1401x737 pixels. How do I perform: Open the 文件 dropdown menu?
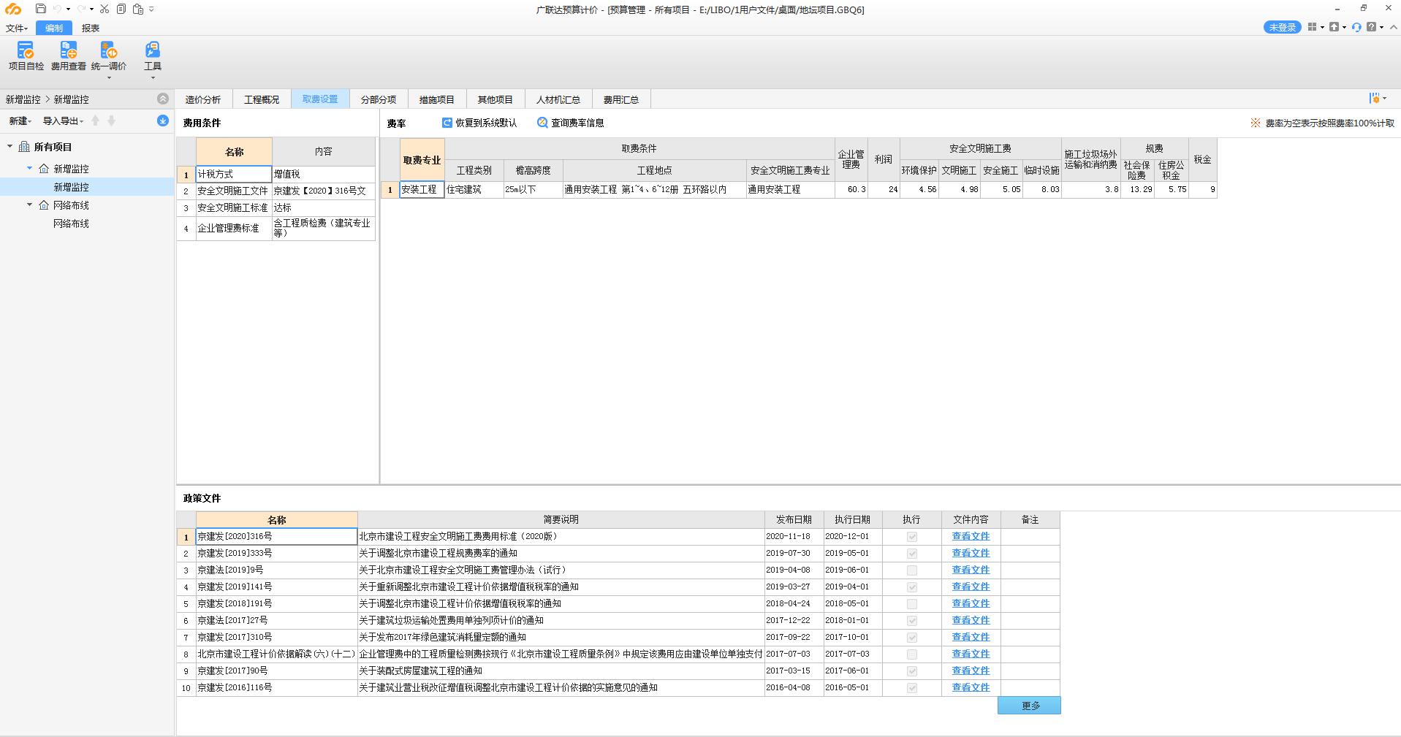coord(17,28)
